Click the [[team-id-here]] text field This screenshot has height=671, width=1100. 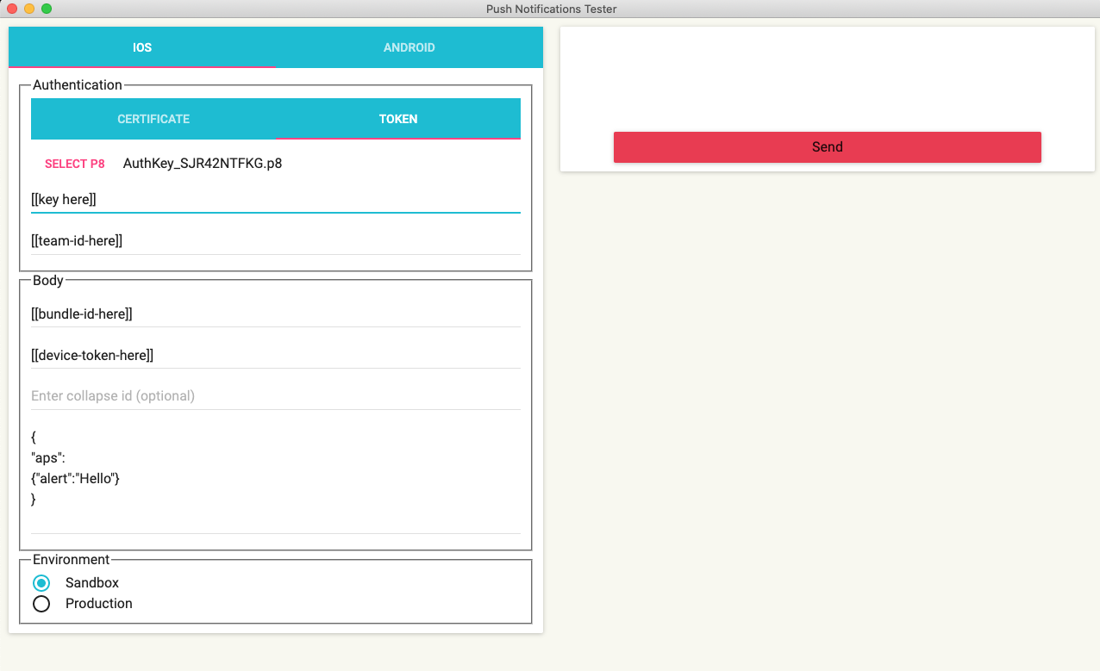coord(276,241)
